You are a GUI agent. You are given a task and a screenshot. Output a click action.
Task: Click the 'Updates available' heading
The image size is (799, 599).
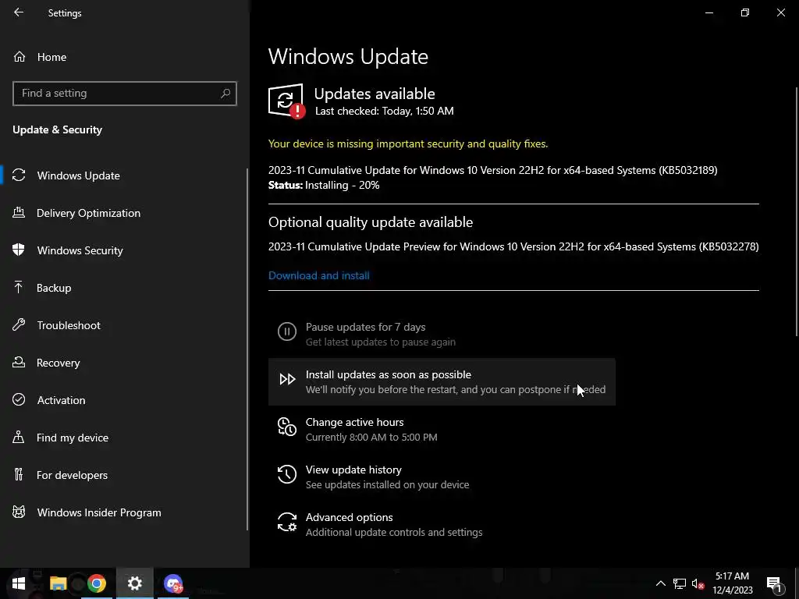375,94
